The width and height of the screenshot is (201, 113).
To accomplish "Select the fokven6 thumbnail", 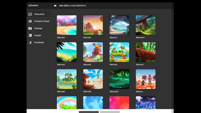I will pyautogui.click(x=93, y=25).
